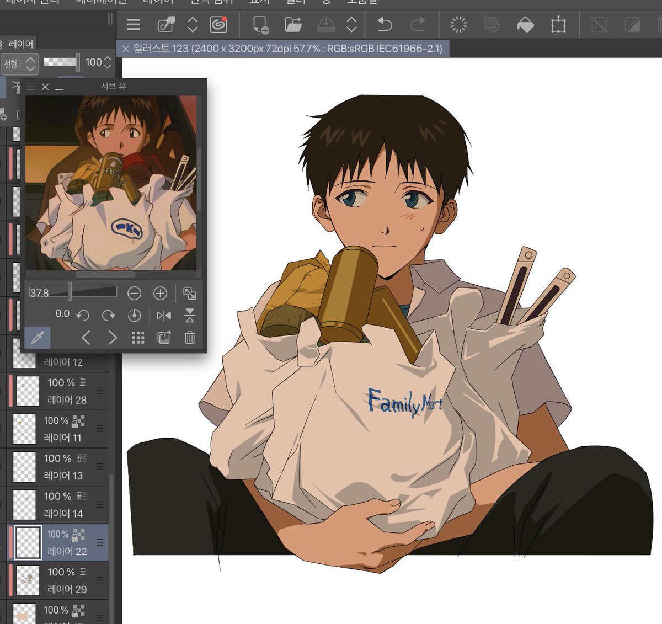
Task: Switch to the 레이어 panel tab
Action: [x=20, y=44]
